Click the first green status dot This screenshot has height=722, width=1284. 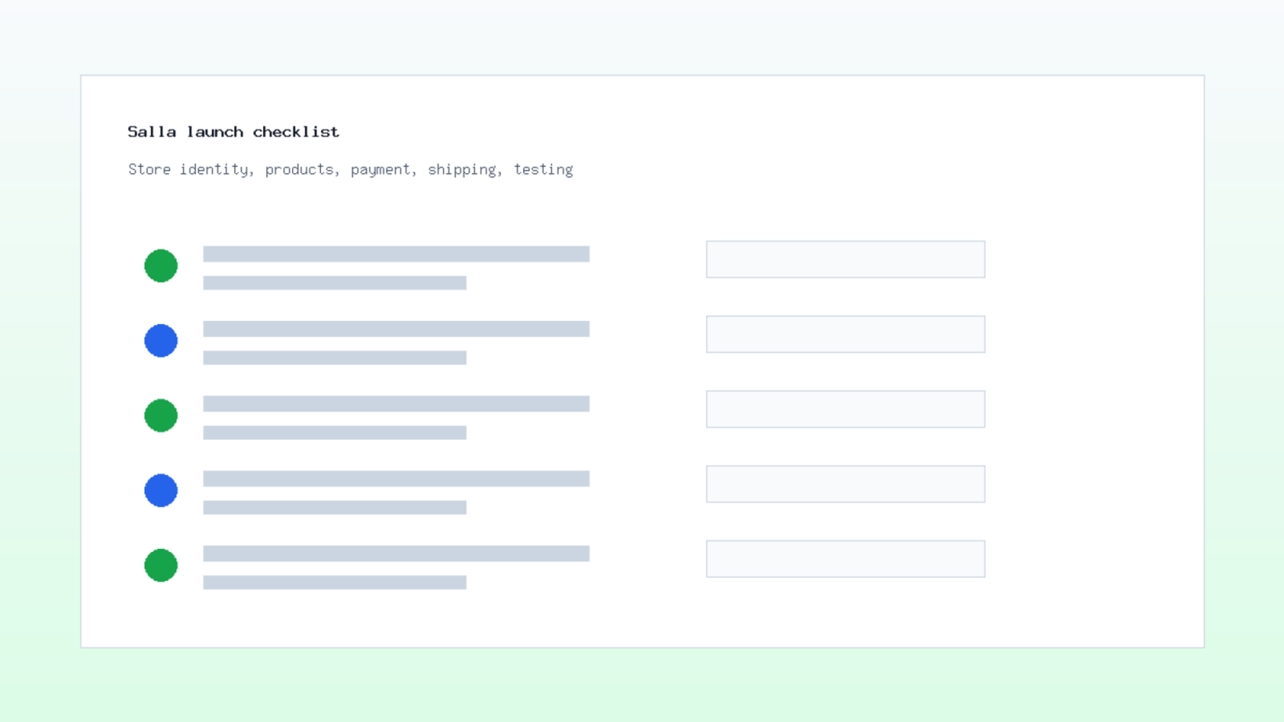(x=160, y=266)
